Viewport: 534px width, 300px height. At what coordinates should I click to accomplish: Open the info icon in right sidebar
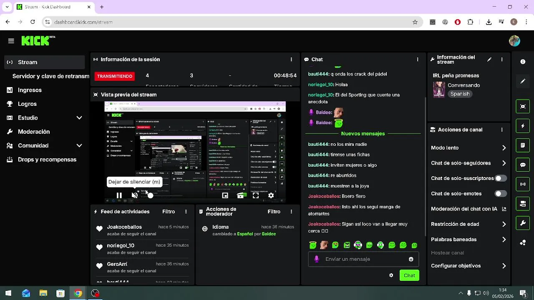[523, 62]
